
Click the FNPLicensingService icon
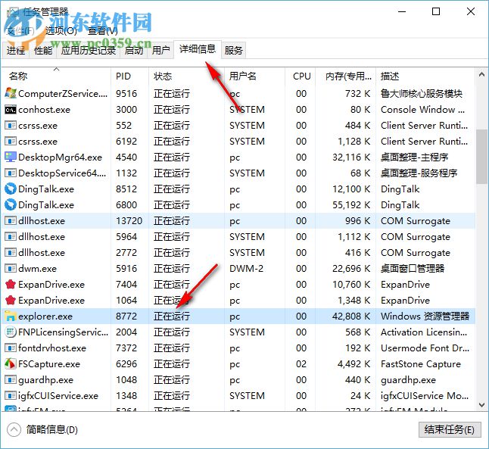click(x=11, y=332)
